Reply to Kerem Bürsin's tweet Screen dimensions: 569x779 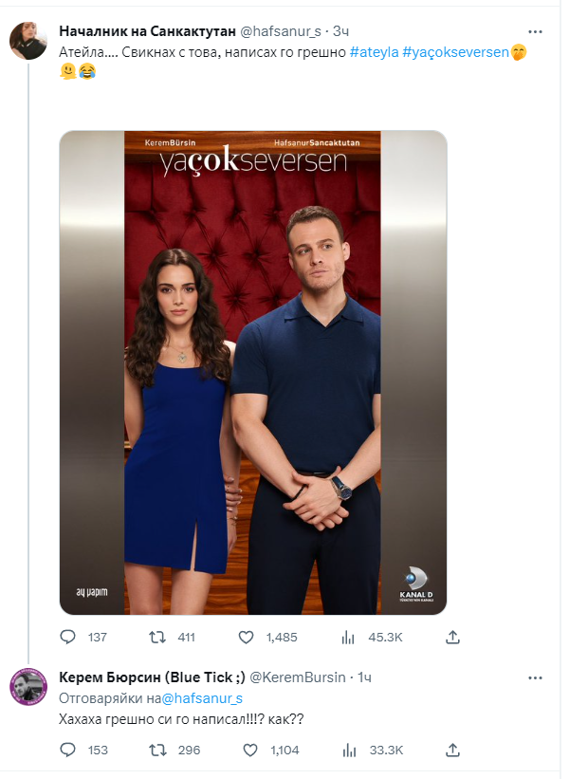coord(67,750)
